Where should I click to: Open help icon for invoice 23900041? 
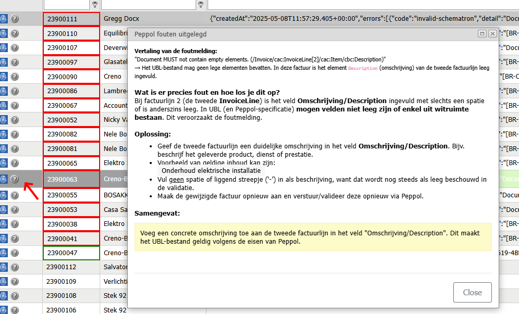(x=14, y=238)
